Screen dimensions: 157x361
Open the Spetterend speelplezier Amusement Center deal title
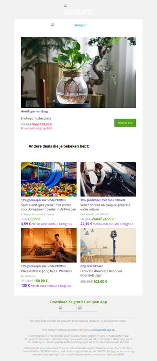tap(49, 207)
